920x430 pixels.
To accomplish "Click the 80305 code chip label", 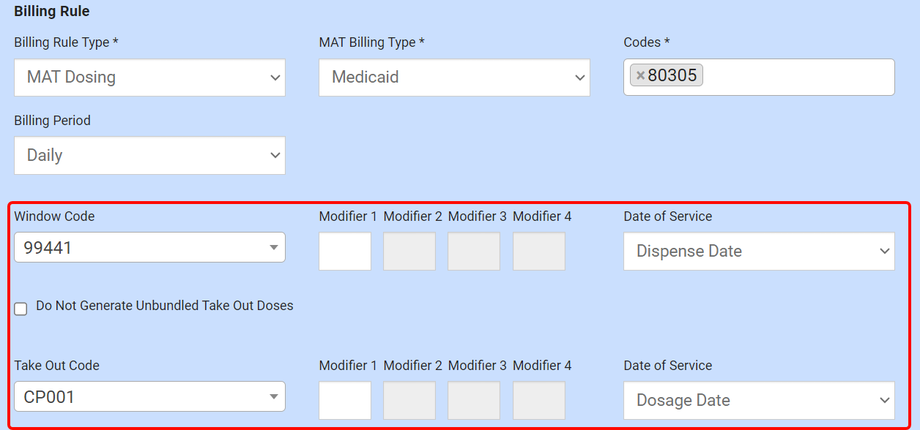I will pos(672,76).
